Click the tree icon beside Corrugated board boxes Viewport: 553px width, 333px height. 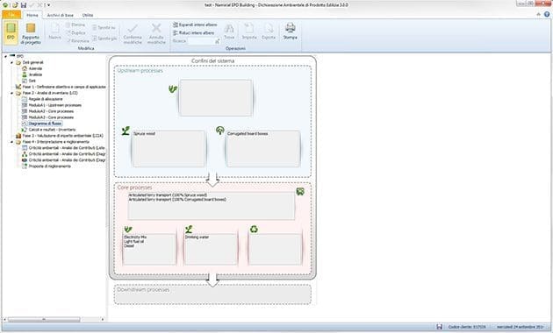click(220, 131)
